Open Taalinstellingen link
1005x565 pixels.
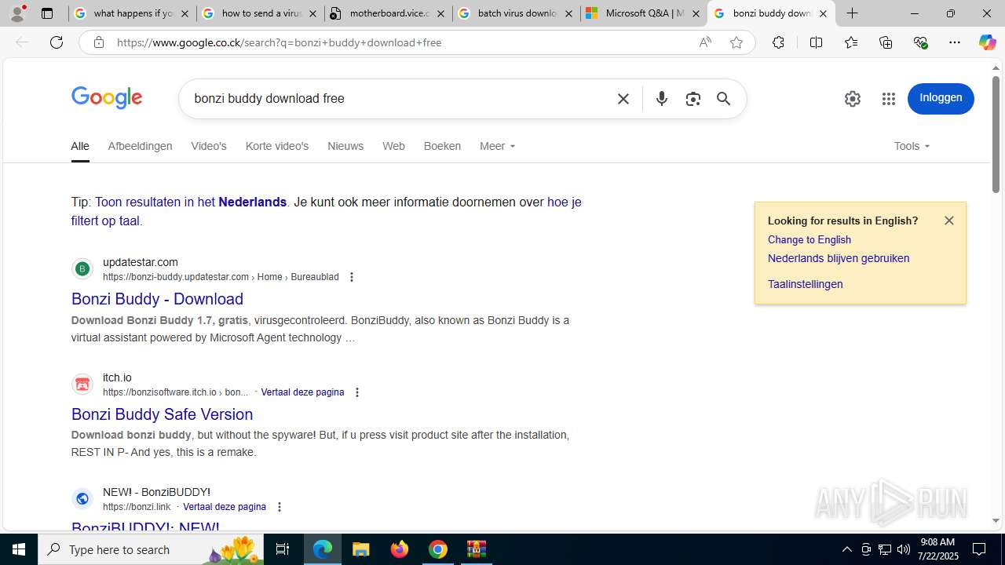click(x=806, y=284)
